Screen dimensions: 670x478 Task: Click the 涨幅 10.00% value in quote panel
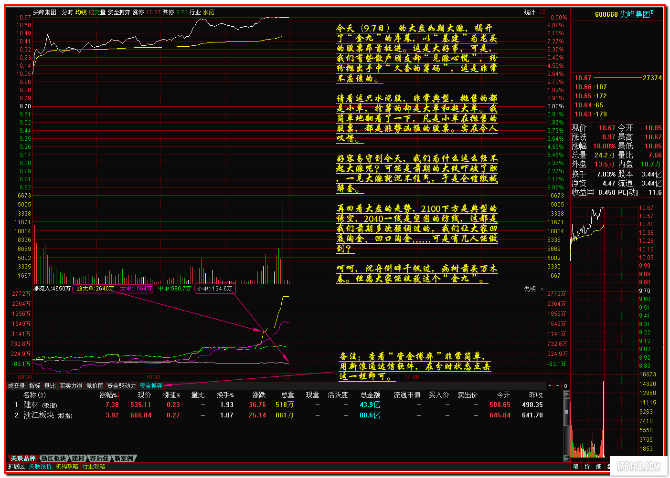click(x=604, y=146)
